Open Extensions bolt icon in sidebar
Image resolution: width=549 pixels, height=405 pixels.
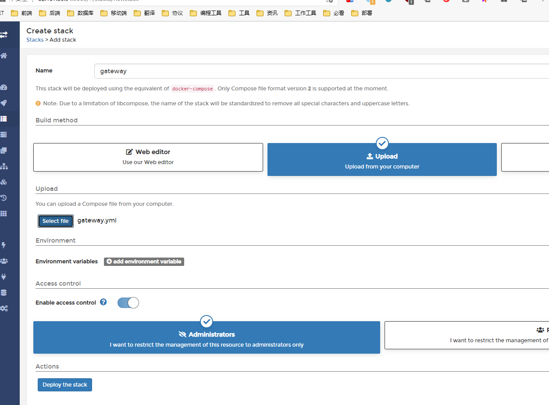[x=4, y=245]
